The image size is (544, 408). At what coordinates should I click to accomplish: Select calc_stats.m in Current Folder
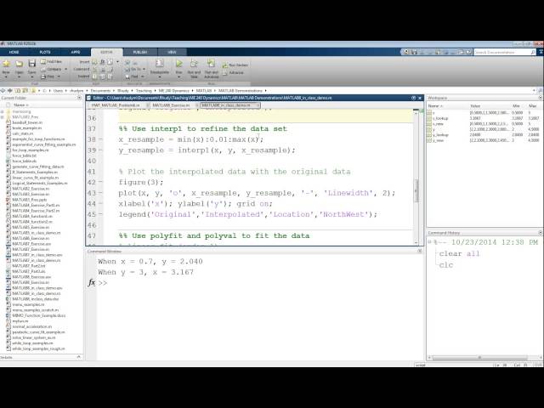pyautogui.click(x=23, y=133)
